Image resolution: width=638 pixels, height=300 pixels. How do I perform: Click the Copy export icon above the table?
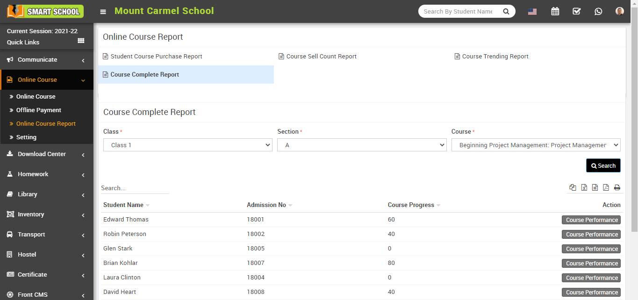pos(573,187)
